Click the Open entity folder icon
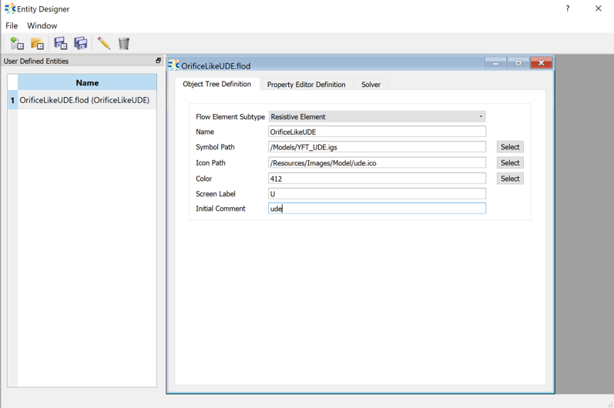This screenshot has height=408, width=614. tap(37, 44)
